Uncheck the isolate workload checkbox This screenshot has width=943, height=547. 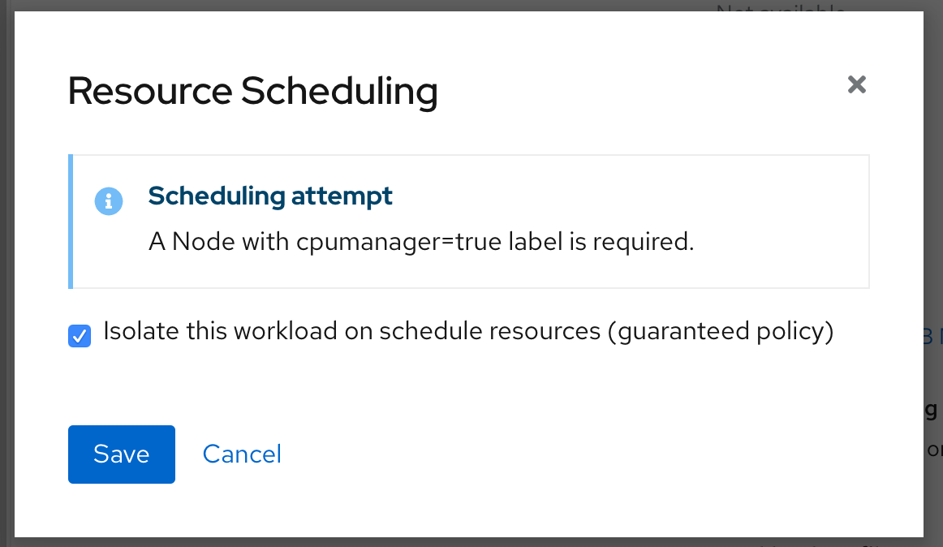click(80, 336)
